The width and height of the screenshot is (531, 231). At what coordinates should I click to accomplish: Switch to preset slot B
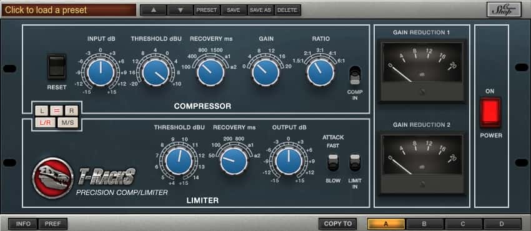[x=425, y=224]
